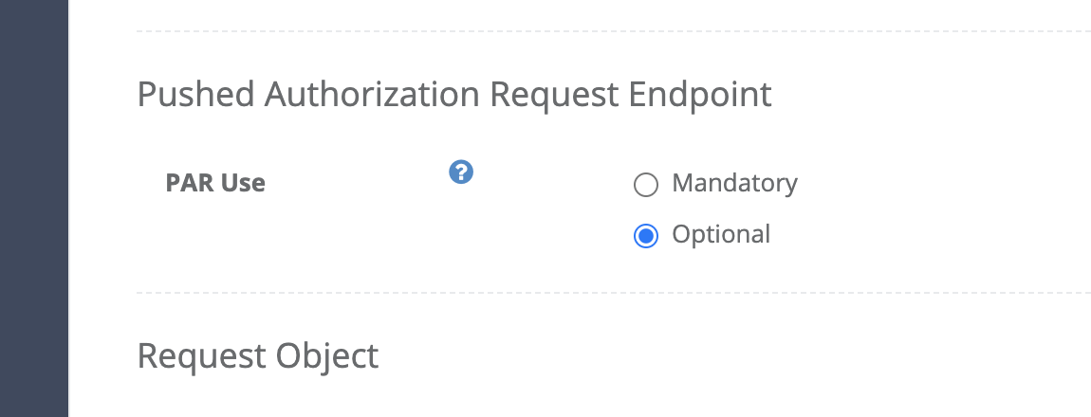
Task: Click the dashed divider above Request Object
Action: (614, 293)
